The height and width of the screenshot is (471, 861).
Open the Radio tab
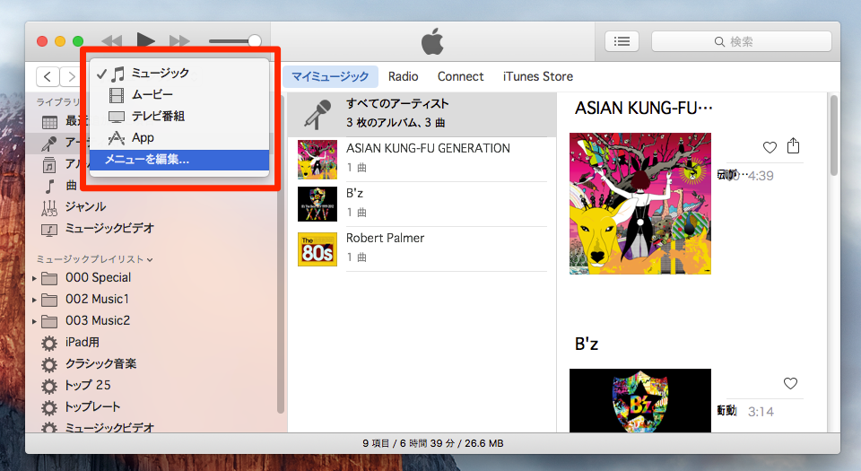403,76
